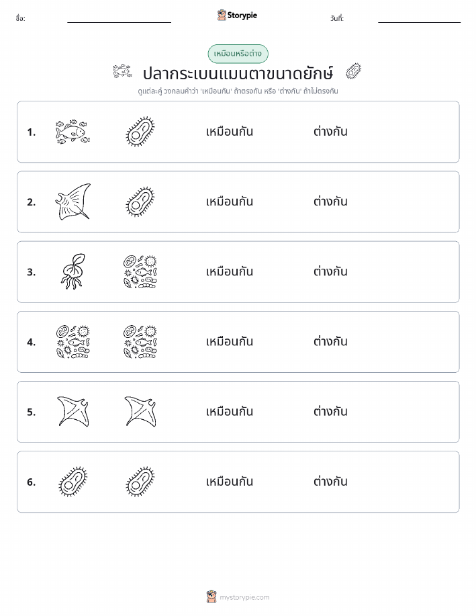
Task: Choose ต่างกัน for question 6
Action: pyautogui.click(x=330, y=481)
